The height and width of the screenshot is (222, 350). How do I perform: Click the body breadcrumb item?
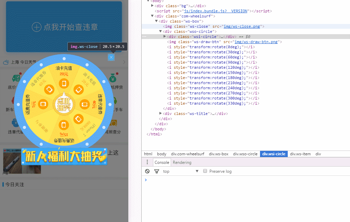pos(161,154)
